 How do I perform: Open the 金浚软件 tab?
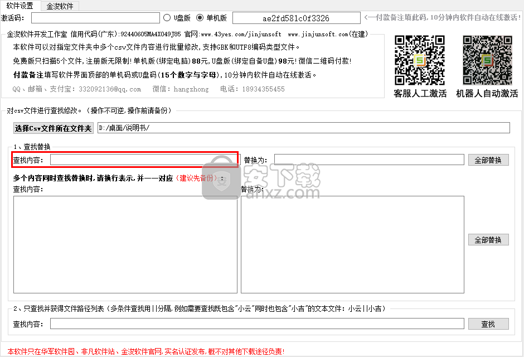[x=60, y=6]
